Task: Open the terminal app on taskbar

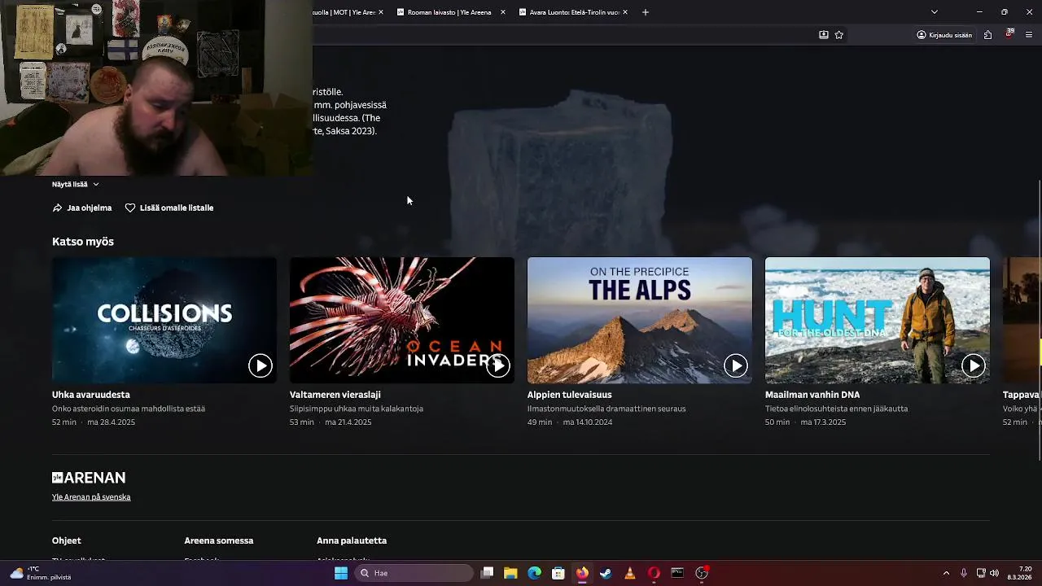Action: click(677, 573)
